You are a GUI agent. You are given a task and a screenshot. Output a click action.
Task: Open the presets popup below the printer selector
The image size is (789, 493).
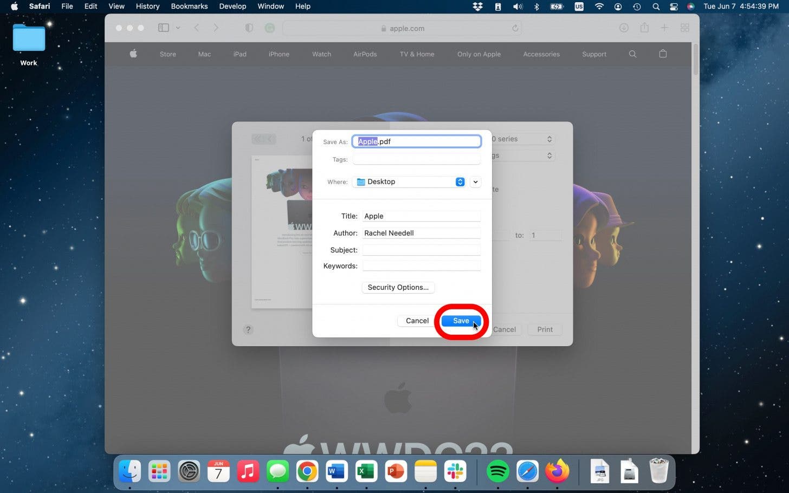coord(523,155)
